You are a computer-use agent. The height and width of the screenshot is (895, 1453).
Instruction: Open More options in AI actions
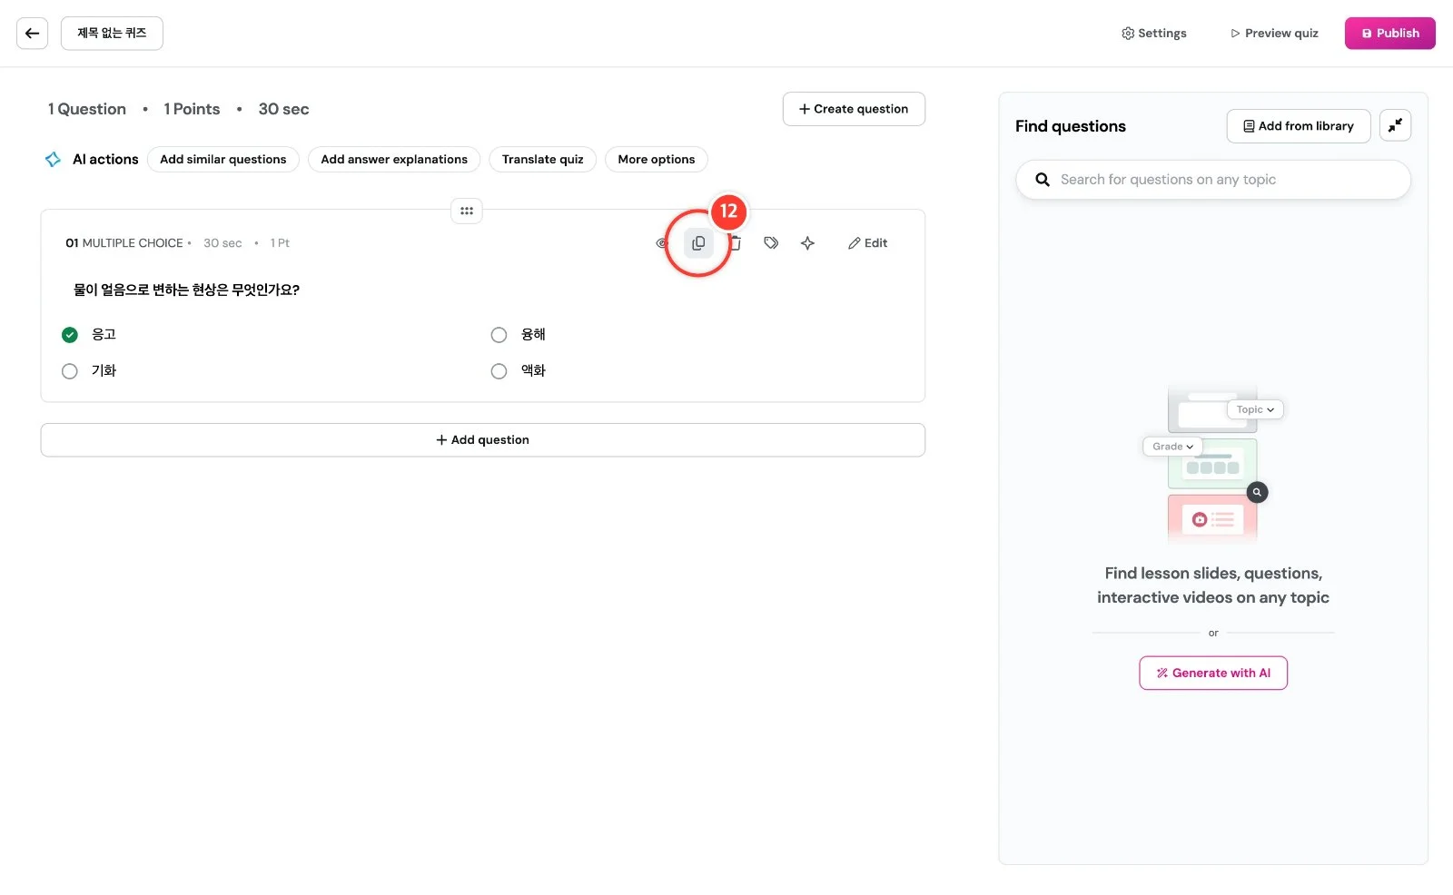point(657,160)
